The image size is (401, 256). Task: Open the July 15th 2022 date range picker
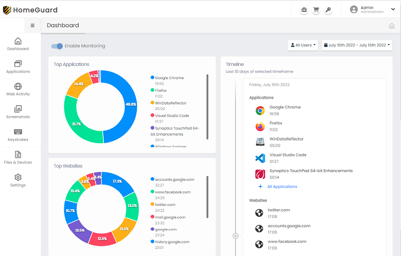click(357, 45)
